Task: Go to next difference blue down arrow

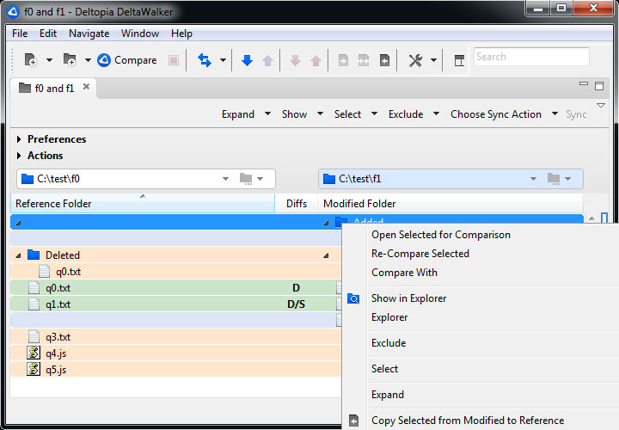Action: click(247, 60)
